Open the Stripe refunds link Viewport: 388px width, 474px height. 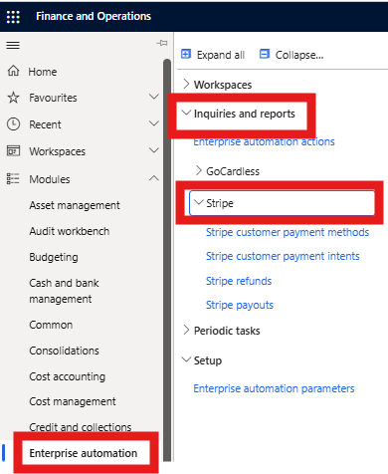[x=239, y=281]
